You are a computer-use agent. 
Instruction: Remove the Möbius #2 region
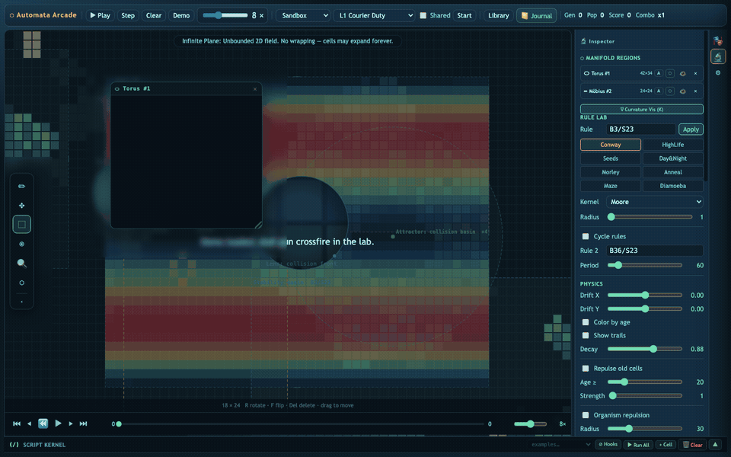click(x=695, y=91)
